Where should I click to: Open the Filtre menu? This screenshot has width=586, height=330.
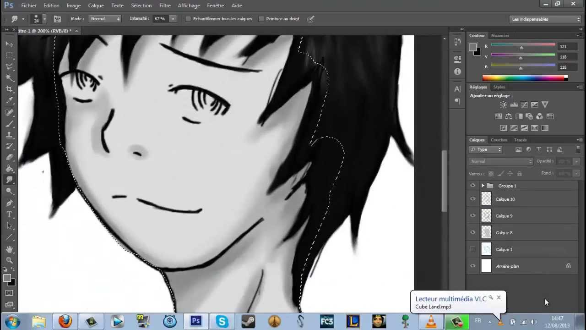click(165, 5)
